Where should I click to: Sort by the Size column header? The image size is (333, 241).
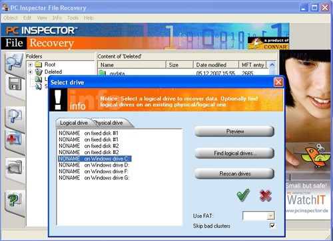[180, 65]
